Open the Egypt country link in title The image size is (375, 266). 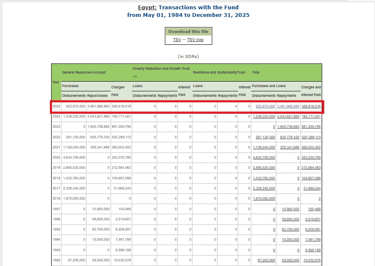147,8
